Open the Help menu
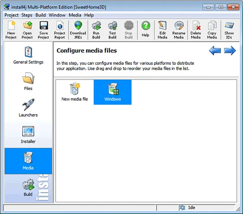This screenshot has width=243, height=214. coord(89,15)
